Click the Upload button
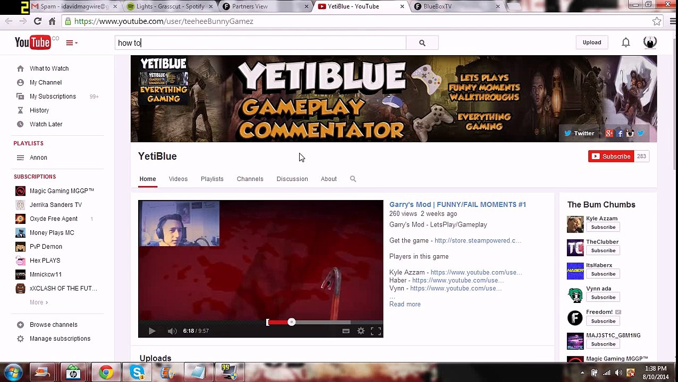The width and height of the screenshot is (678, 382). coord(591,42)
